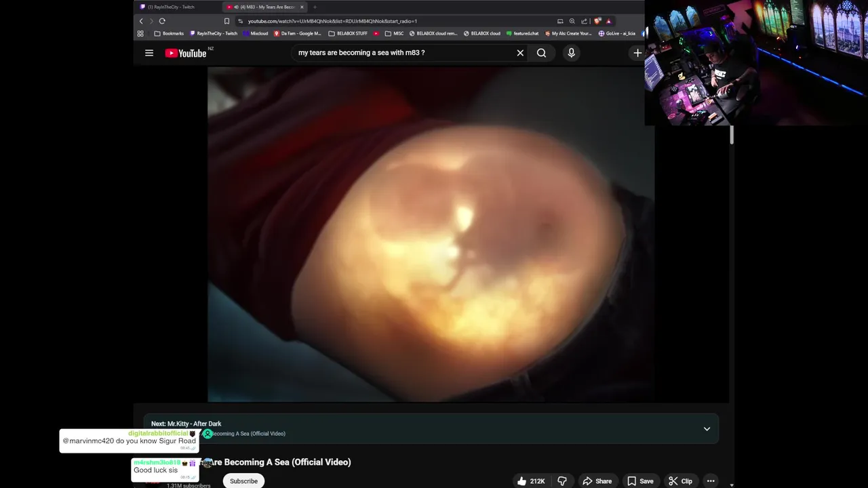The width and height of the screenshot is (868, 488).
Task: Open the featured.chat bookmark
Action: pos(523,33)
